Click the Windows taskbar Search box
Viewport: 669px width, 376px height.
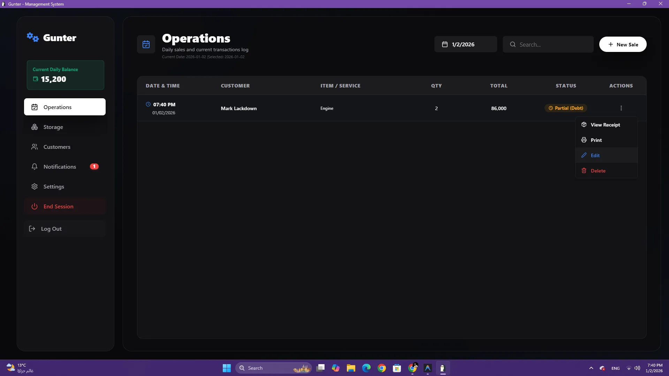click(274, 368)
